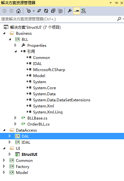This screenshot has height=181, width=124.
Task: Collapse the DataAccess folder
Action: [4, 130]
